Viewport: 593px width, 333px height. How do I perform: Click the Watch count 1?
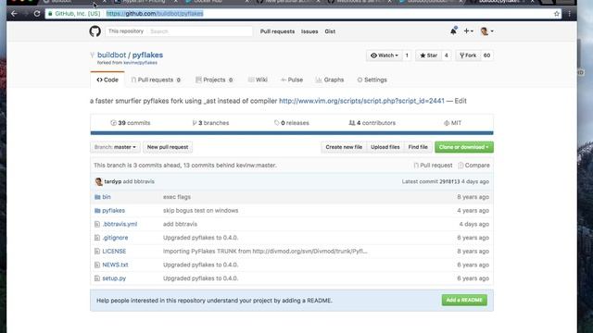coord(407,55)
